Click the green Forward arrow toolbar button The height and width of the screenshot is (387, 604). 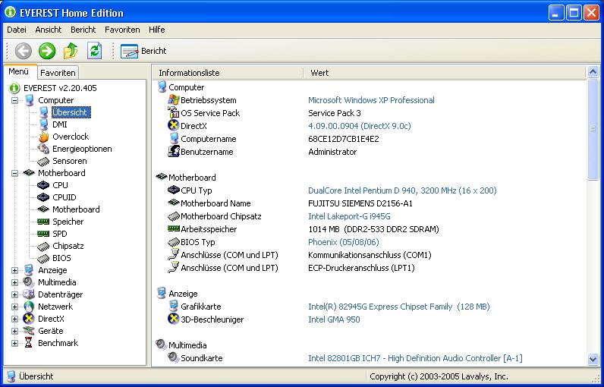47,51
